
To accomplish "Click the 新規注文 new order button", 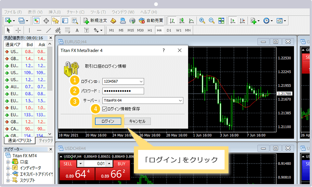I will [95, 20].
